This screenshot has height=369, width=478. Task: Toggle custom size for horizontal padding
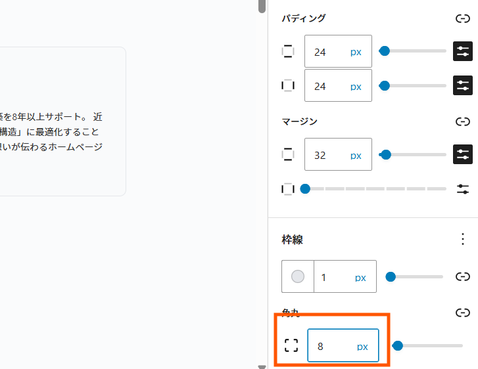click(x=463, y=85)
